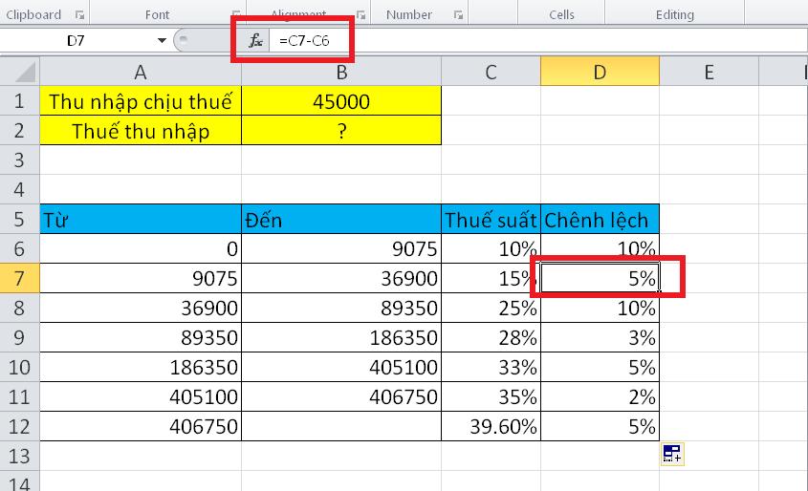This screenshot has width=808, height=491.
Task: Select row 13 header
Action: (19, 456)
